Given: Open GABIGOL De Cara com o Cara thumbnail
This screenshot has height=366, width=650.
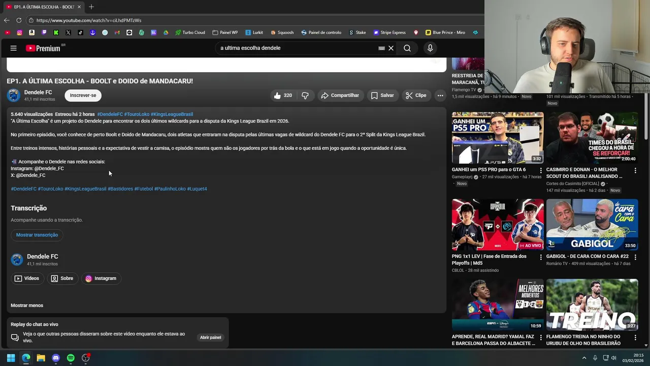Looking at the screenshot, I should [x=592, y=225].
